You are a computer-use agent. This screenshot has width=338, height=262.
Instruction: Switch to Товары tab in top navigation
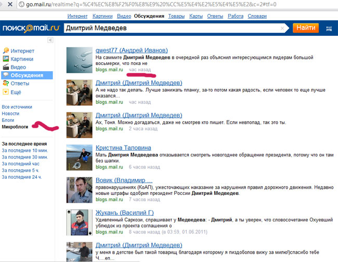pyautogui.click(x=176, y=16)
